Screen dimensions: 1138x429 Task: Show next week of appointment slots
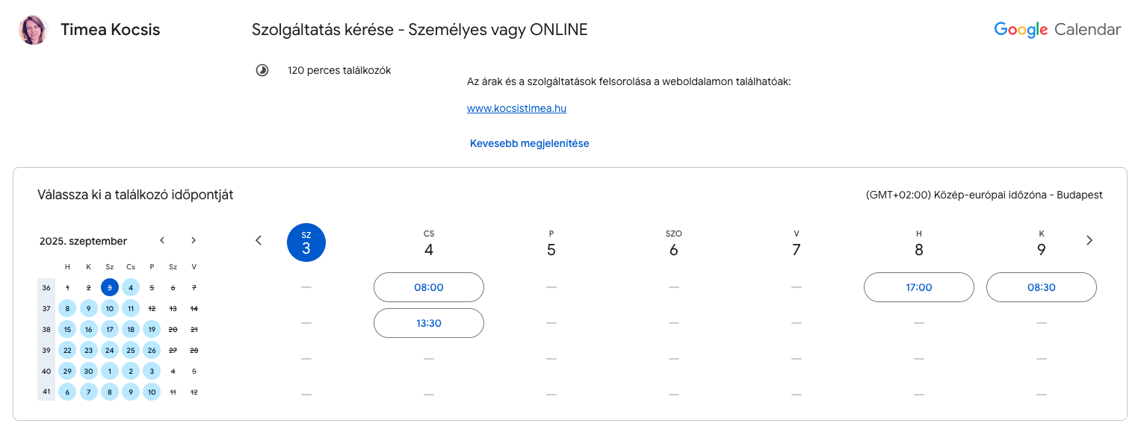point(1089,240)
